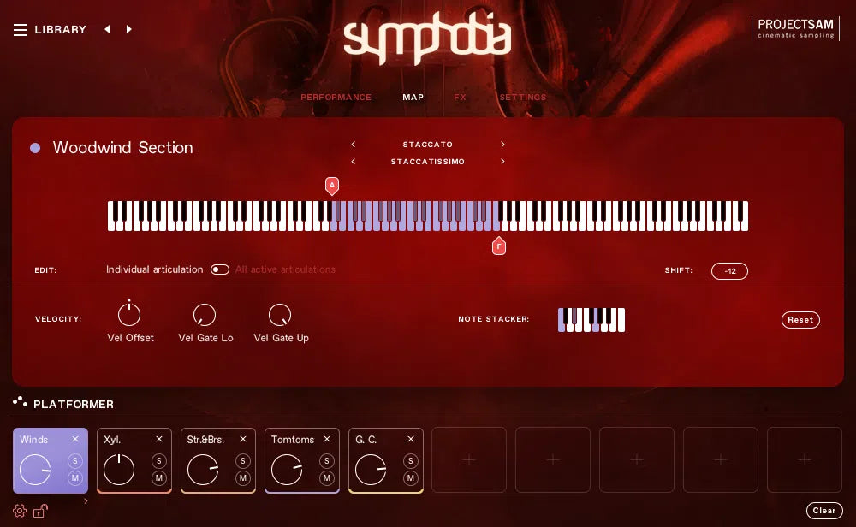Open the FX tab

tap(461, 97)
